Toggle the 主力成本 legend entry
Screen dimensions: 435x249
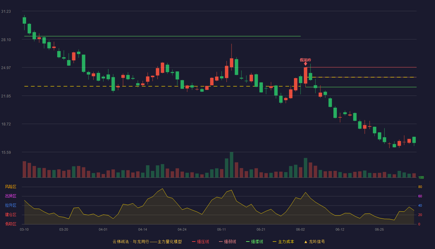tap(283, 242)
